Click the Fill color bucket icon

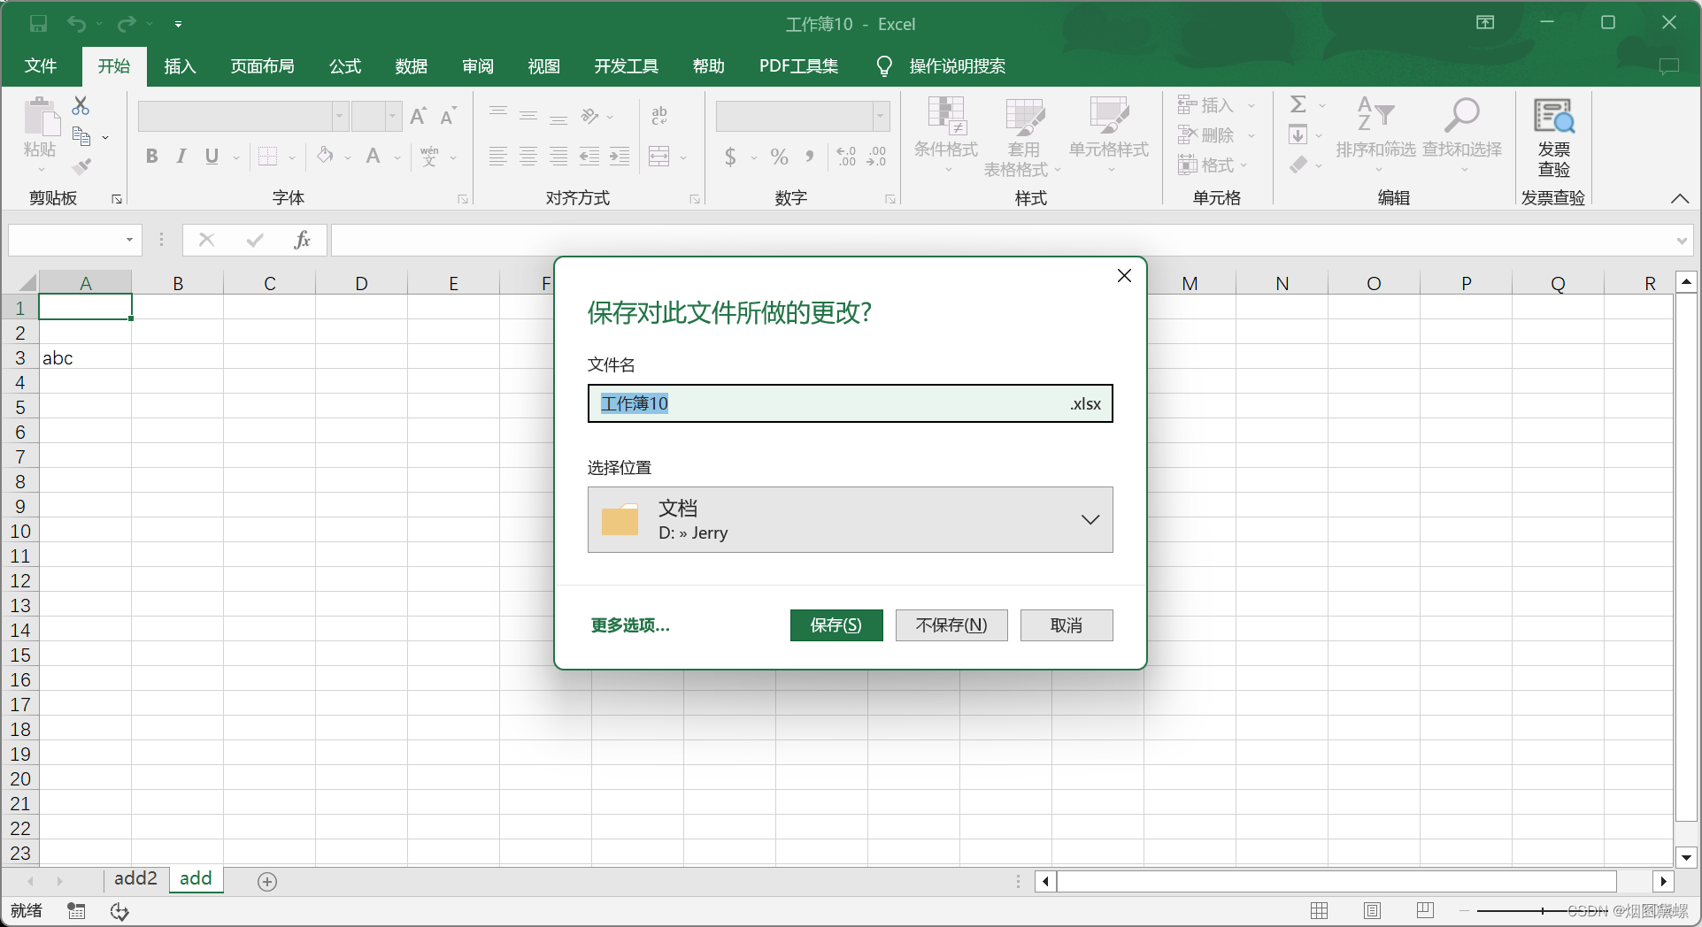click(326, 157)
